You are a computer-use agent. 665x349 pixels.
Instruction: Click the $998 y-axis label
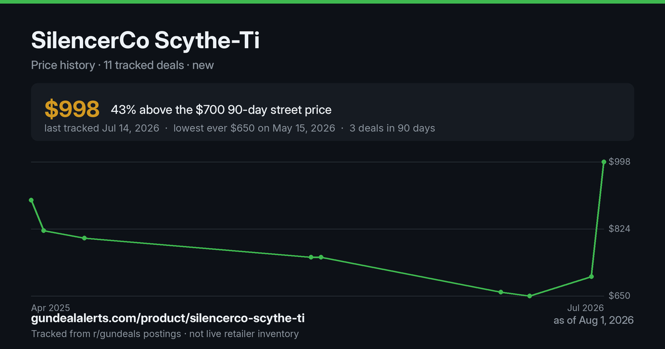[x=620, y=162]
